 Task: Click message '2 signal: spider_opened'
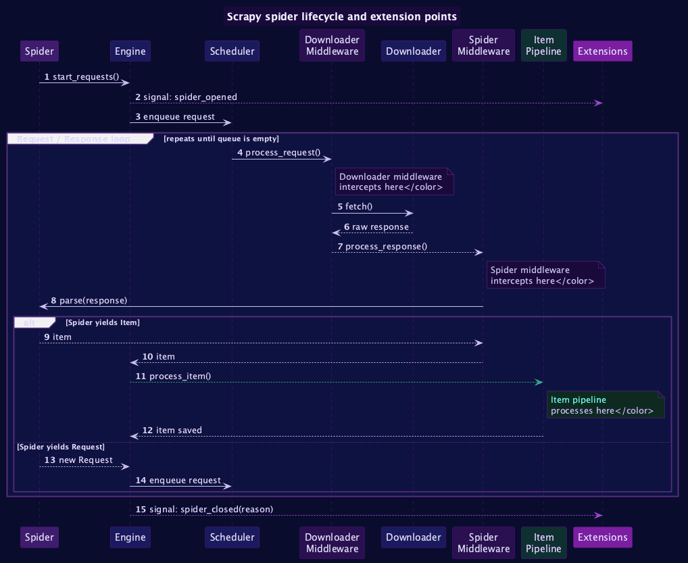click(186, 97)
